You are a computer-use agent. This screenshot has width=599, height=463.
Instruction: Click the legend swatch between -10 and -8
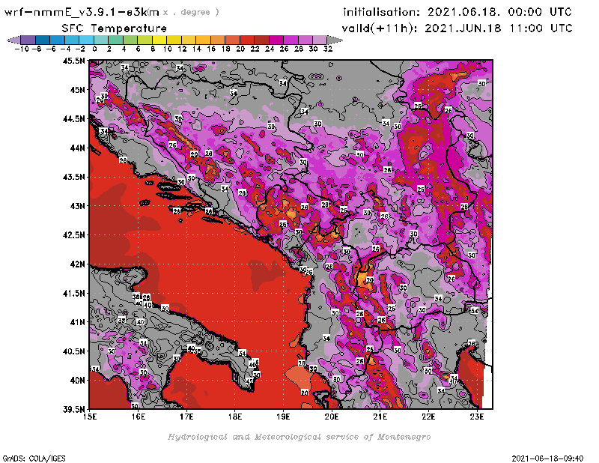pos(28,40)
